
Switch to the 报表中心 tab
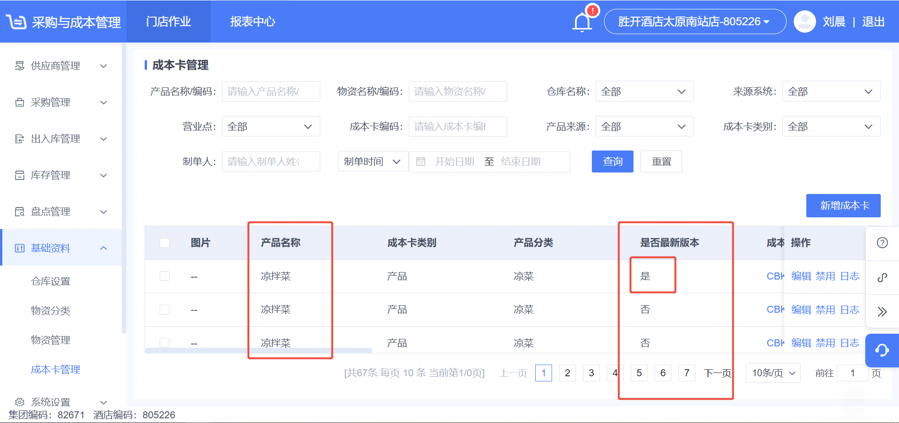(252, 22)
